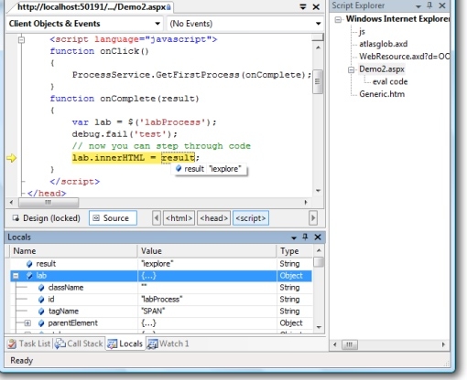This screenshot has height=380, width=467.
Task: Navigate tag selector right arrow
Action: click(313, 218)
